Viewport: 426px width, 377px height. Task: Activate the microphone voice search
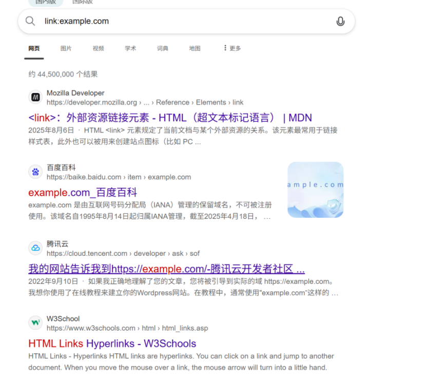coord(340,21)
